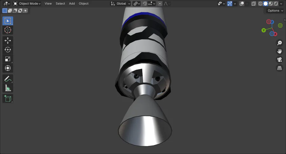286x154 pixels.
Task: Open the editor type dropdown
Action: 7,3
